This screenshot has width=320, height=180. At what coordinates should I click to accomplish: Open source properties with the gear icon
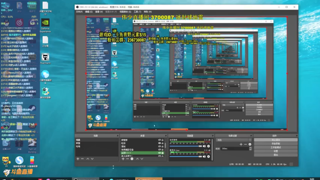132,159
